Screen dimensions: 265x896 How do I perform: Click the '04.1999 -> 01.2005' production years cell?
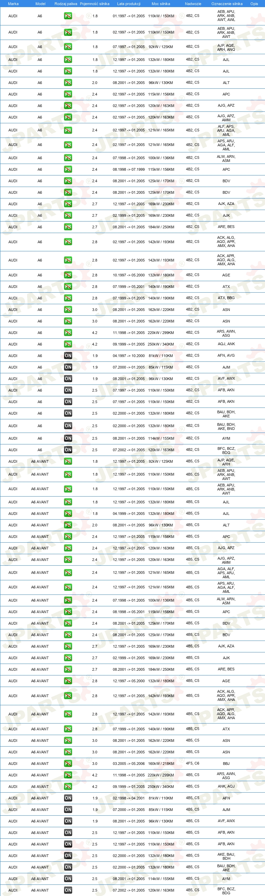(129, 514)
